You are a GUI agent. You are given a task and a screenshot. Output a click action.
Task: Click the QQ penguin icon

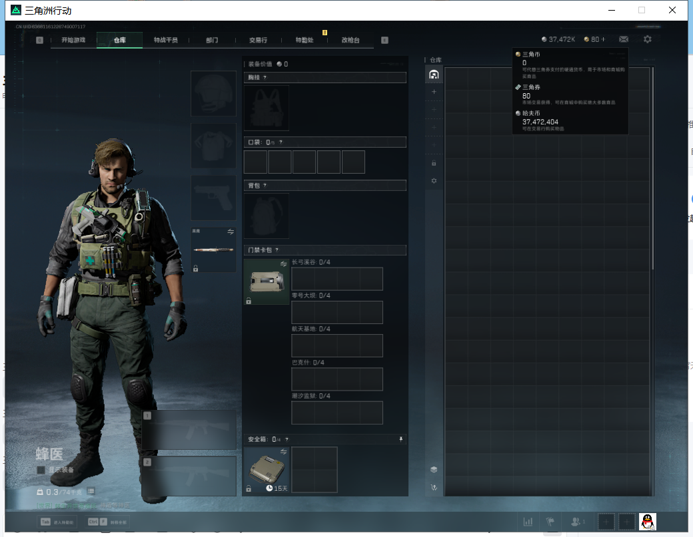648,522
